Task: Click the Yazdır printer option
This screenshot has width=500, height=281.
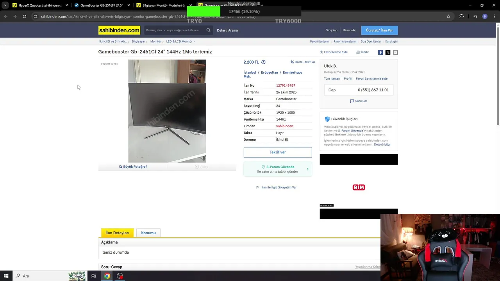Action: pyautogui.click(x=362, y=52)
